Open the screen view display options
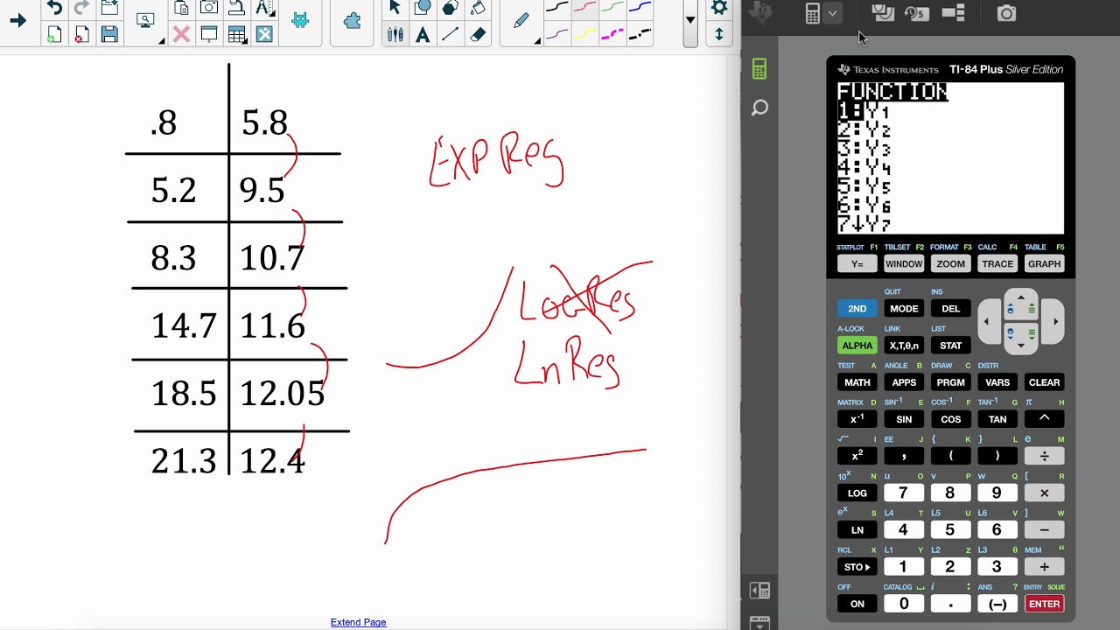The width and height of the screenshot is (1120, 630). [x=145, y=20]
